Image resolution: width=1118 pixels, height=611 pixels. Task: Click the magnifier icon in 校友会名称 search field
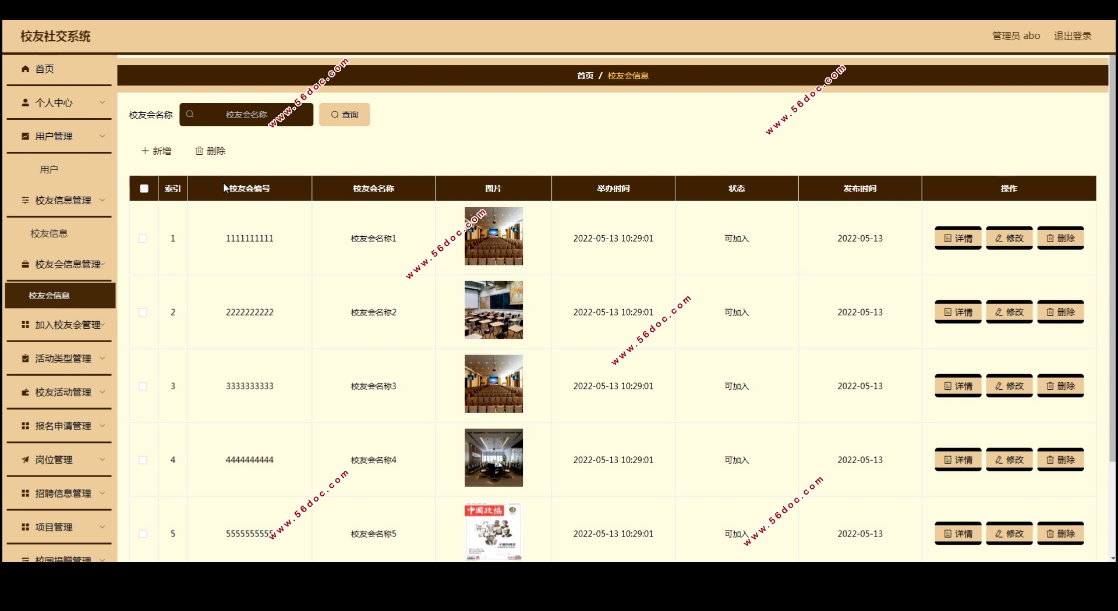tap(190, 115)
